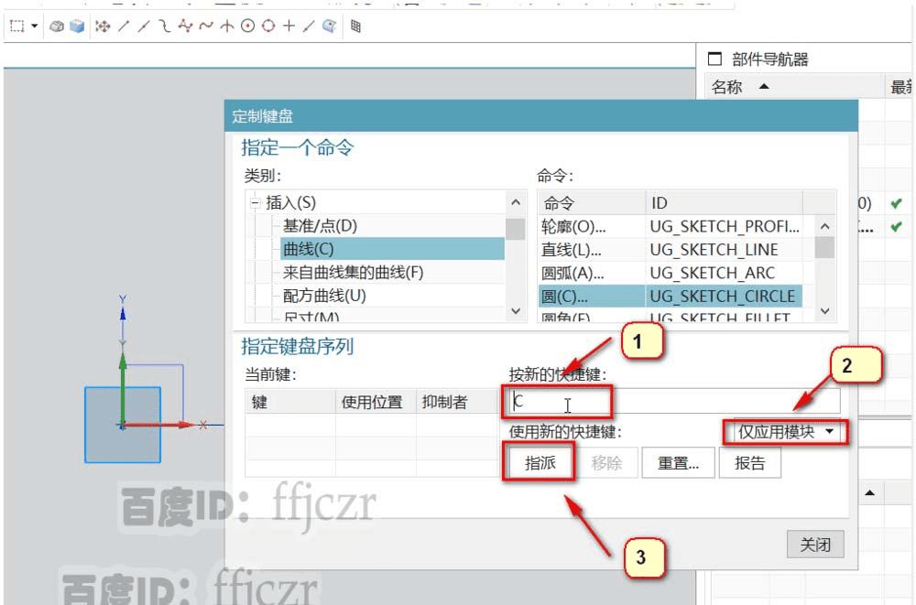Select the Circle tool icon in the toolbar

click(247, 27)
